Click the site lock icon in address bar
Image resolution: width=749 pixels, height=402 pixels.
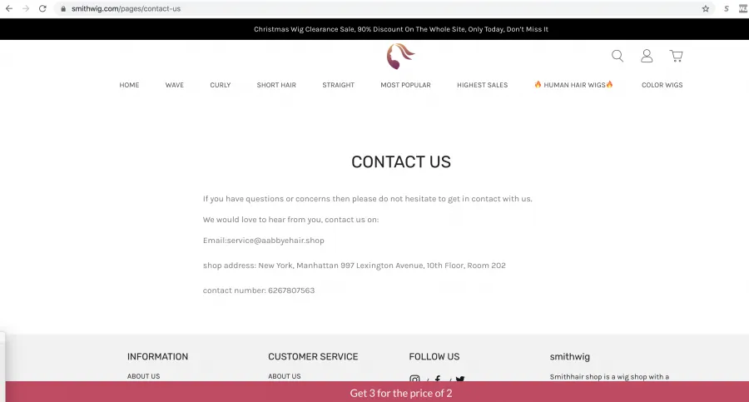tap(63, 8)
